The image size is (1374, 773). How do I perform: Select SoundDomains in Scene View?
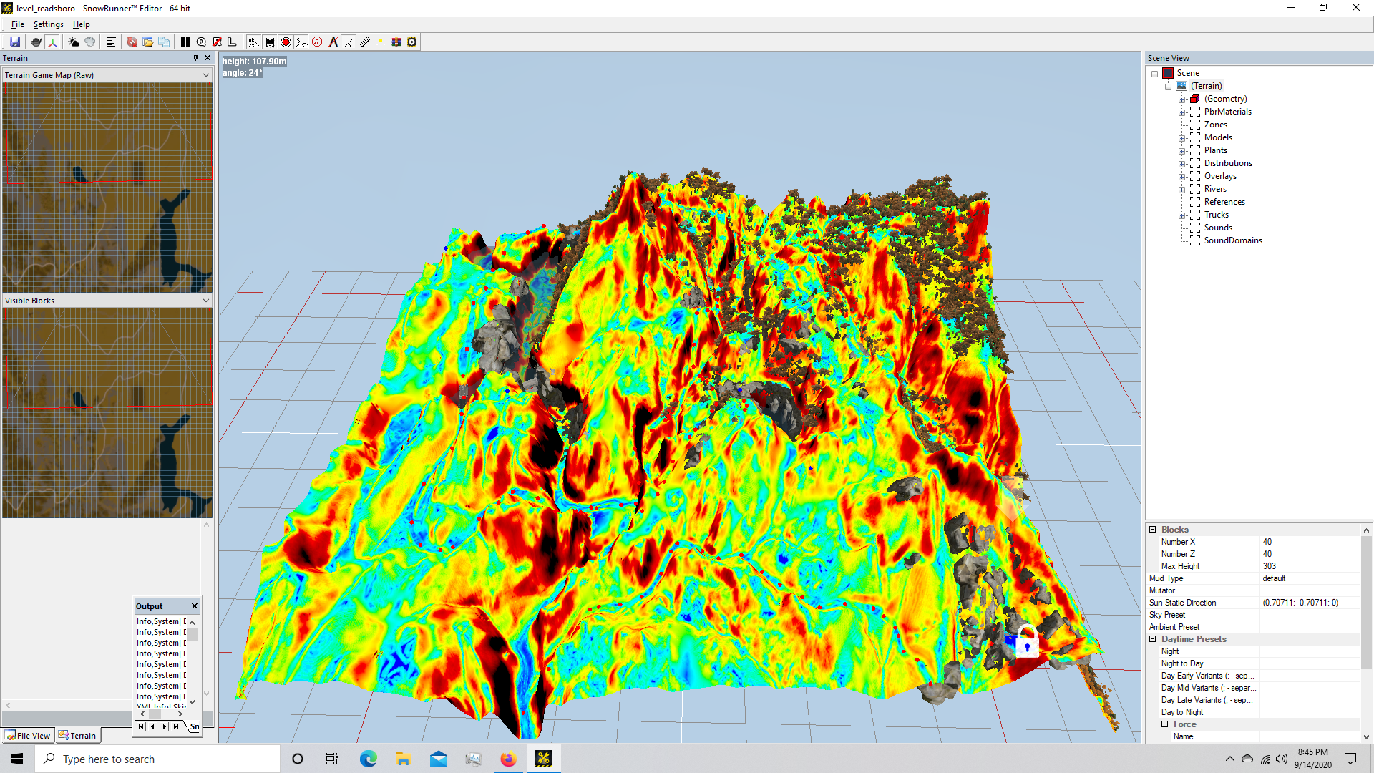pos(1233,240)
